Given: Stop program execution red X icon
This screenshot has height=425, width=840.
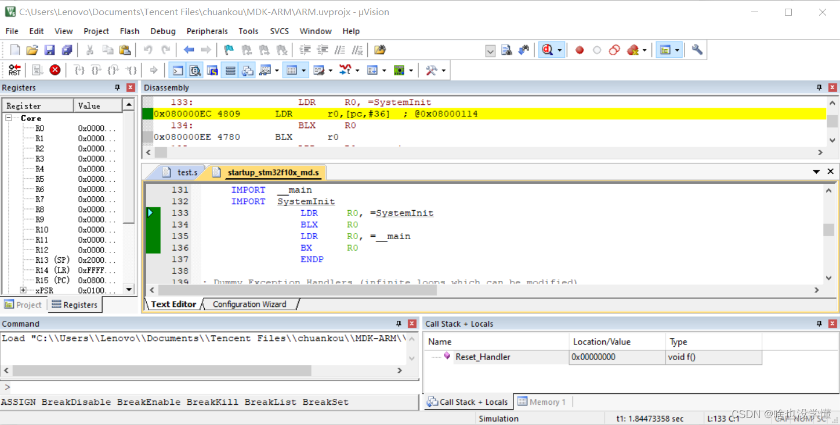Looking at the screenshot, I should 55,70.
